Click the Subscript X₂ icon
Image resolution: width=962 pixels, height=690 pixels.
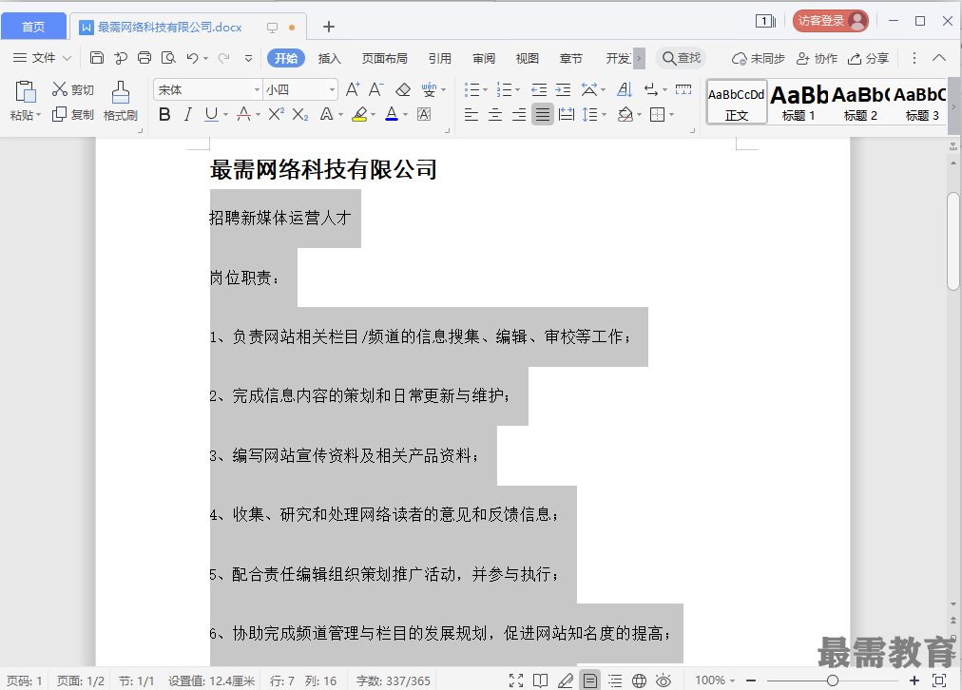point(300,114)
